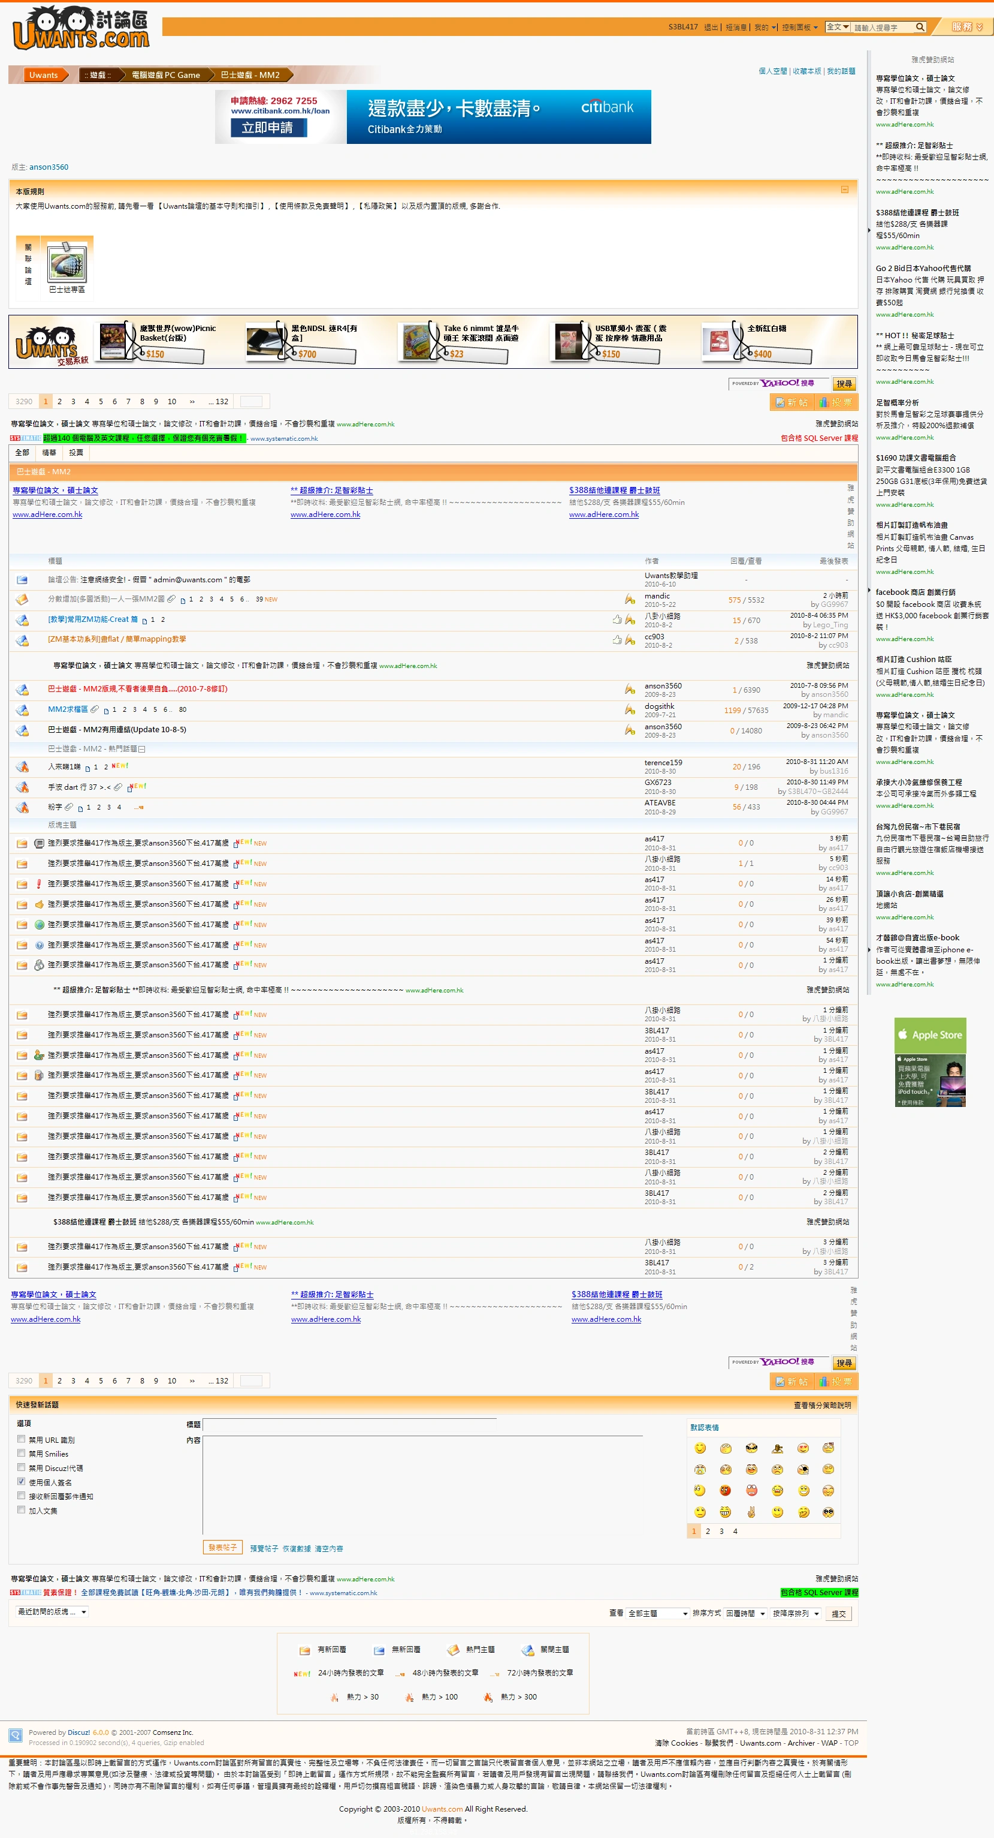Click hot-topic icon of 粉字 thread

pos(22,808)
